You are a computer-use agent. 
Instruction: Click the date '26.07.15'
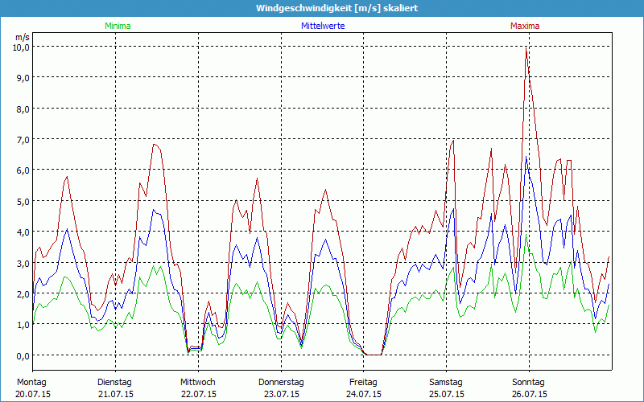[x=530, y=394]
